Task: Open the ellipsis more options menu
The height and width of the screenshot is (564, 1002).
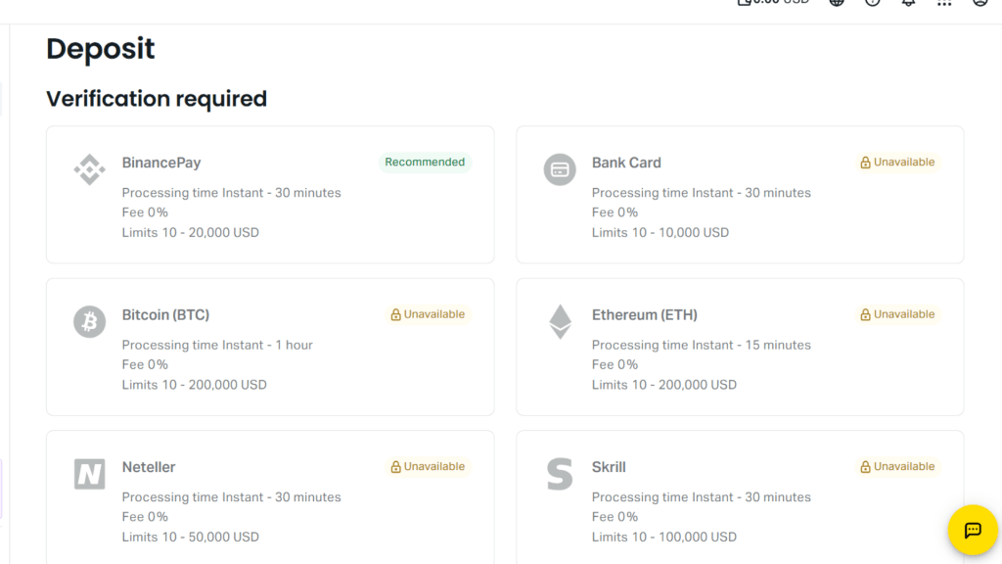Action: 943,3
